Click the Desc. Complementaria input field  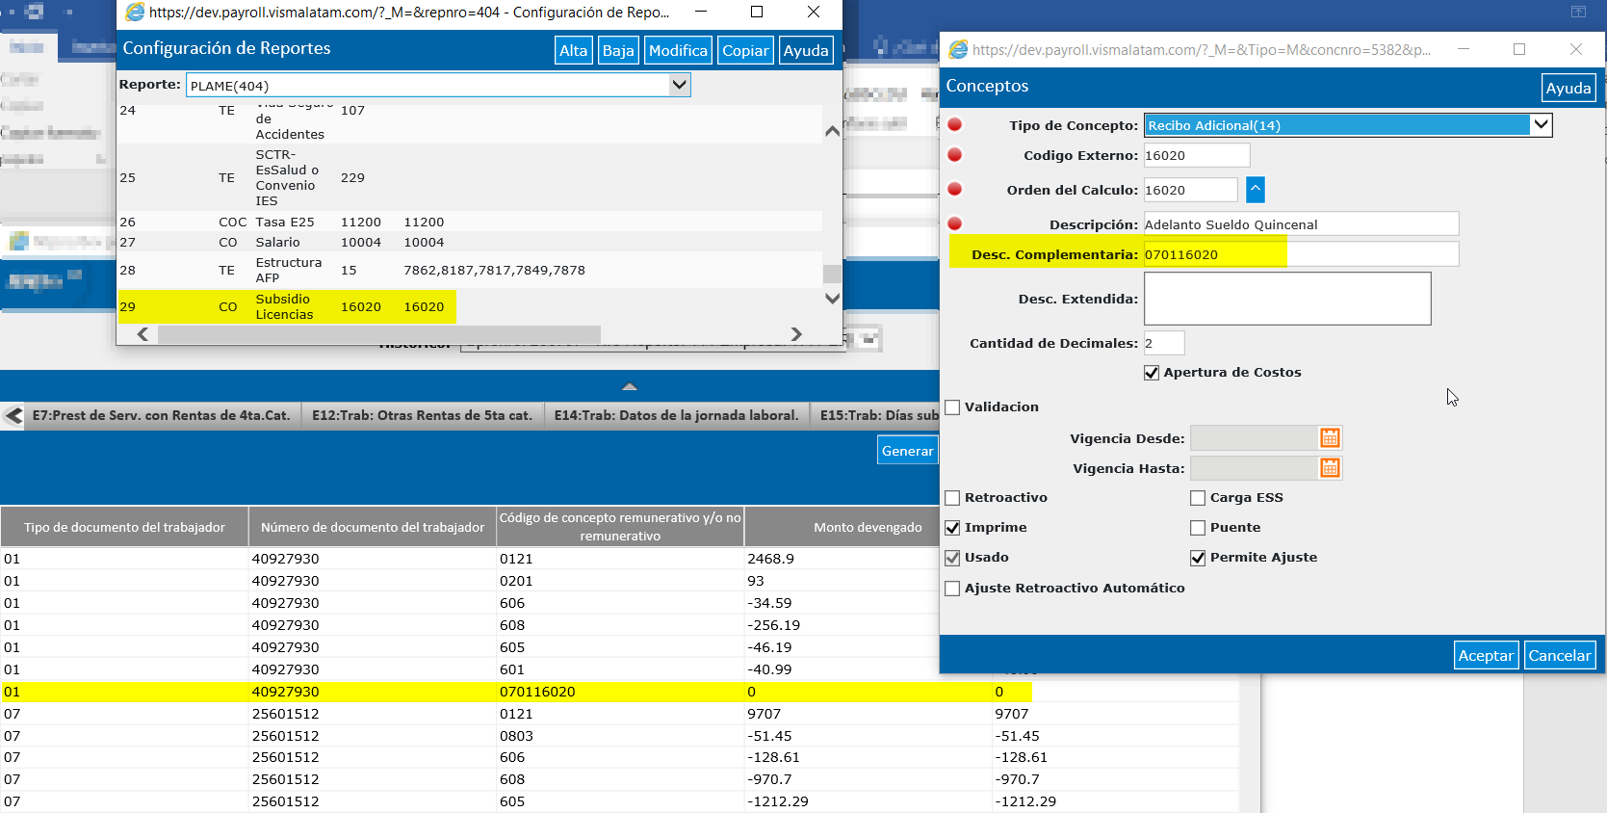point(1301,254)
